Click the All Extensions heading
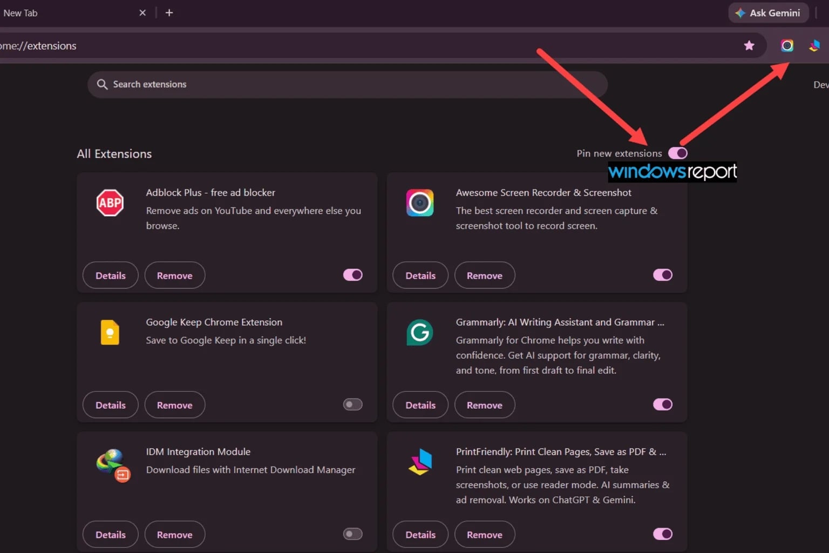829x553 pixels. click(114, 154)
